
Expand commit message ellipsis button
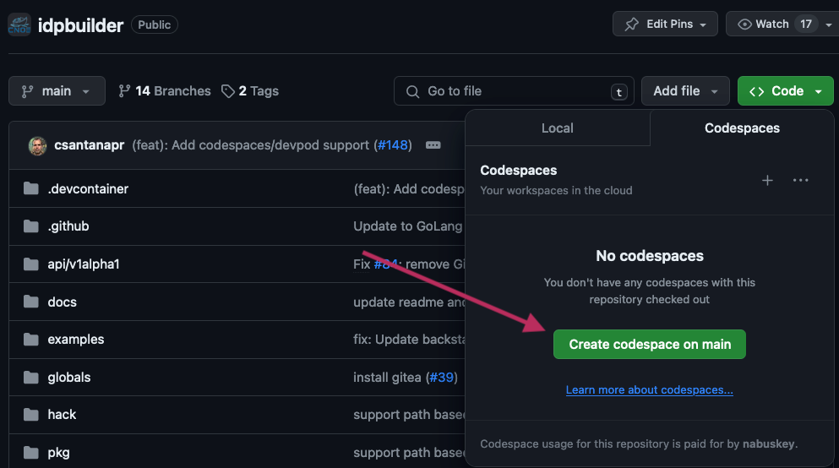(433, 145)
